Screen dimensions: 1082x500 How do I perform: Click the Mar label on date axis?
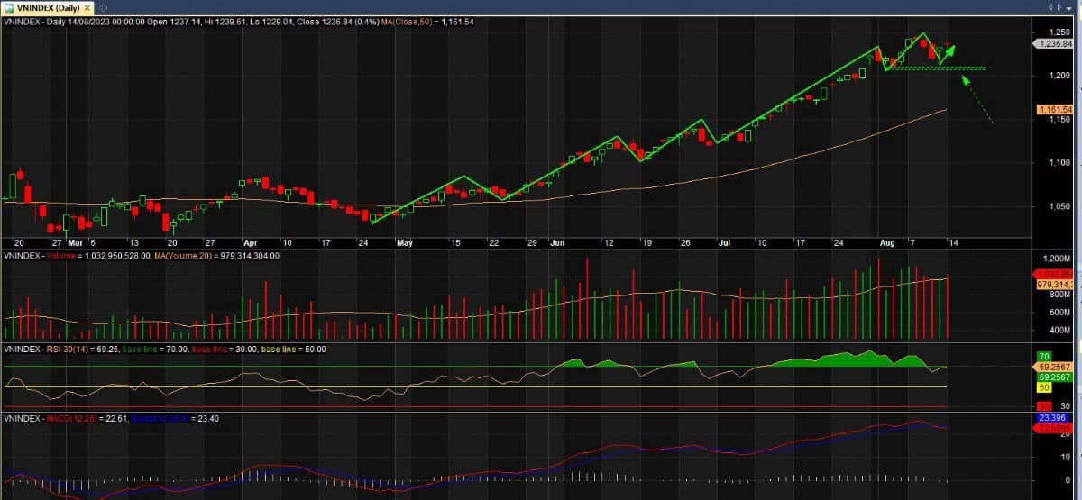tap(75, 243)
